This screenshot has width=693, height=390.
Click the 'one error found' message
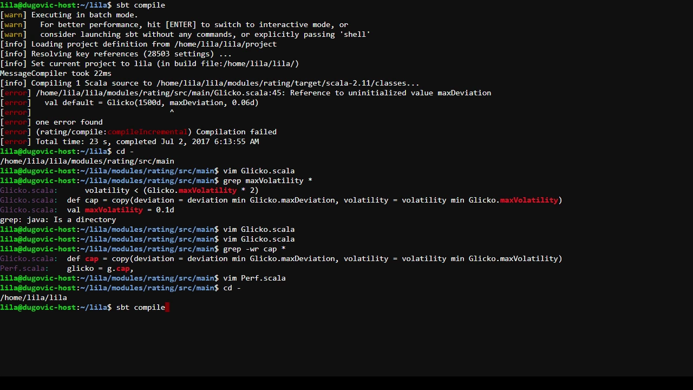[69, 122]
